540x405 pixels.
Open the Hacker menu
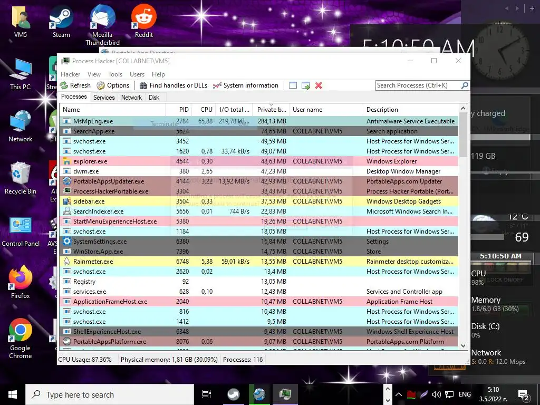click(x=70, y=74)
